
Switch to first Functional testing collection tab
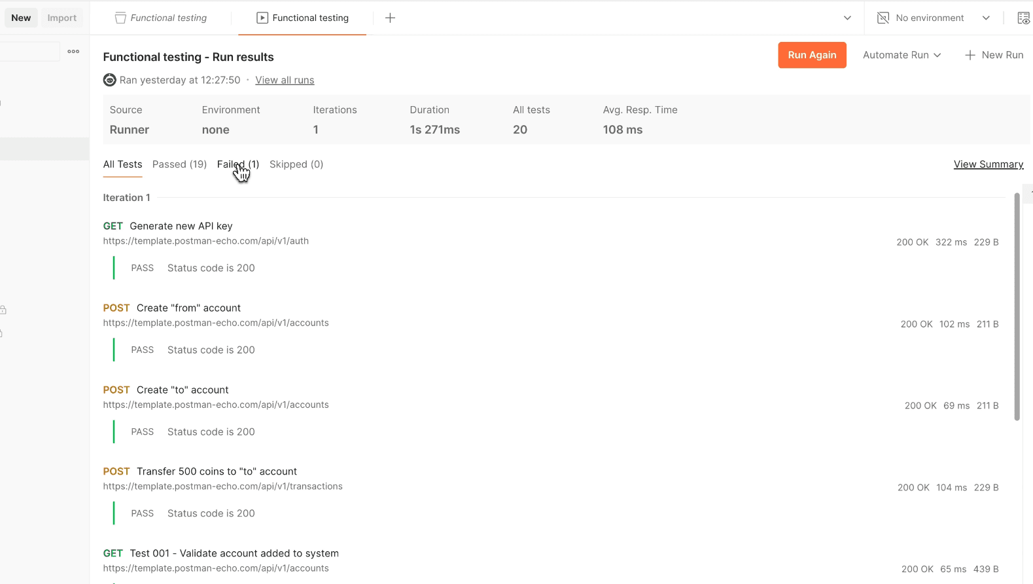tap(161, 18)
